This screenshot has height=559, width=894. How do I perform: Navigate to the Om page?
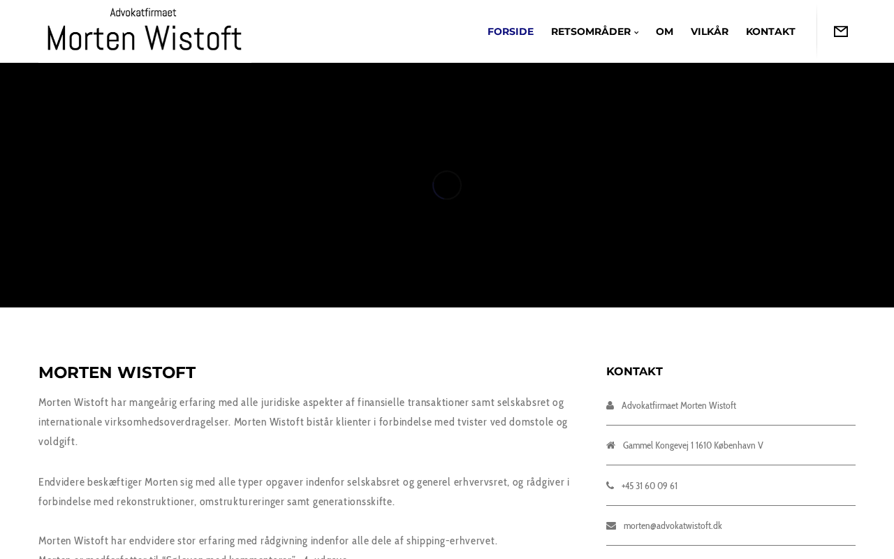click(664, 31)
